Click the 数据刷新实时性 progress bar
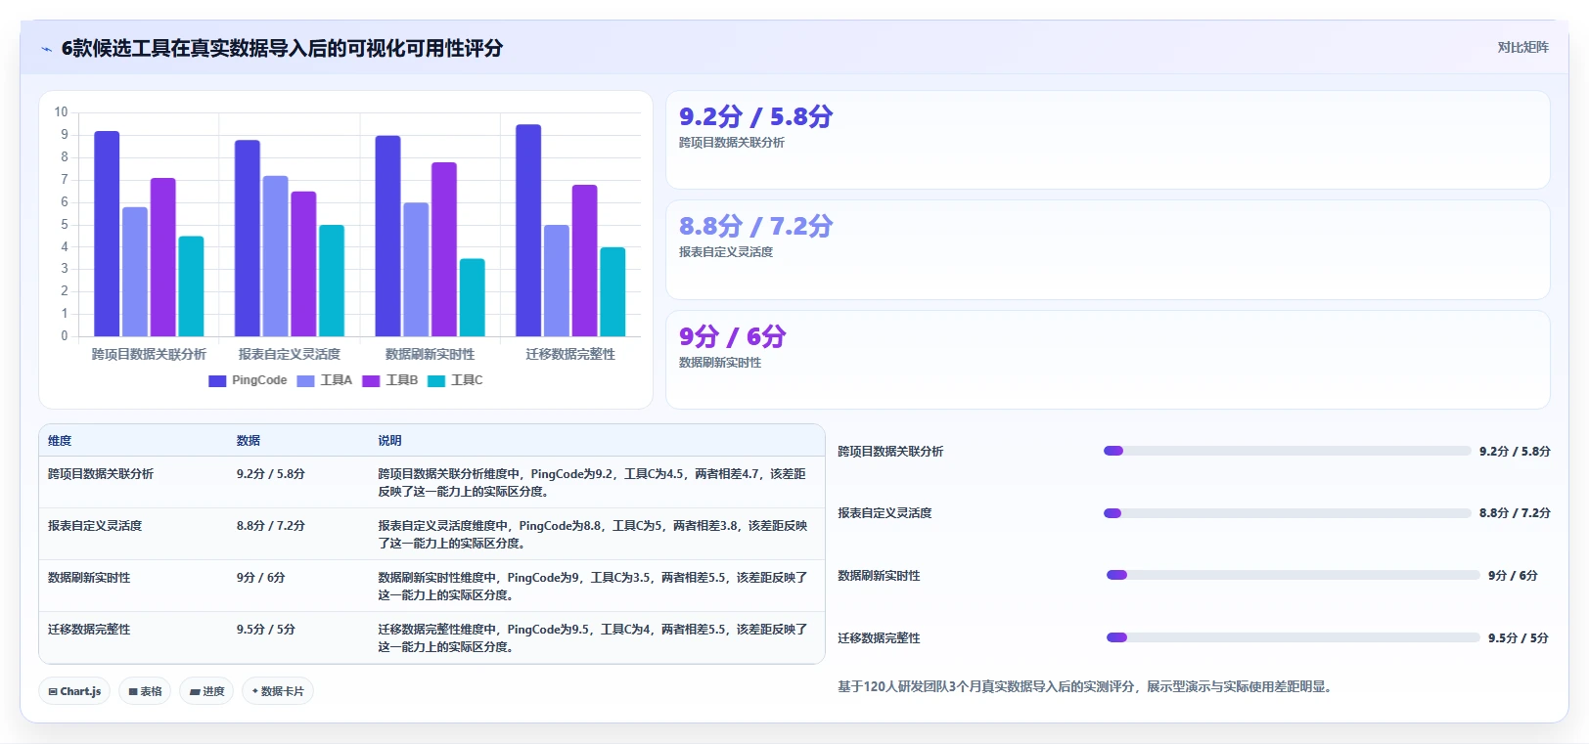The height and width of the screenshot is (744, 1589). click(x=1293, y=575)
